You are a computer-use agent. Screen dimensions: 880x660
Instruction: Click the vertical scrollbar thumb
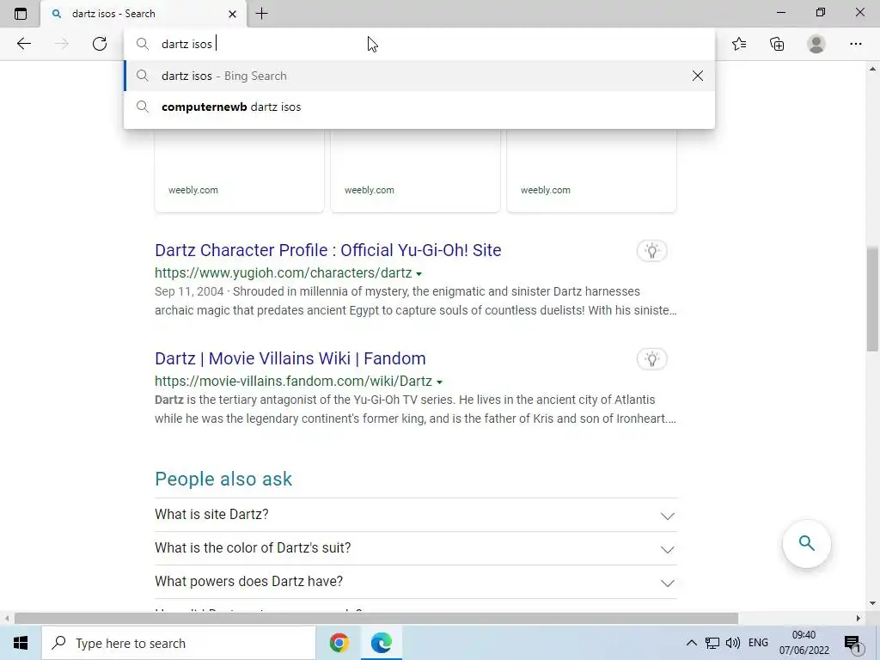[872, 298]
